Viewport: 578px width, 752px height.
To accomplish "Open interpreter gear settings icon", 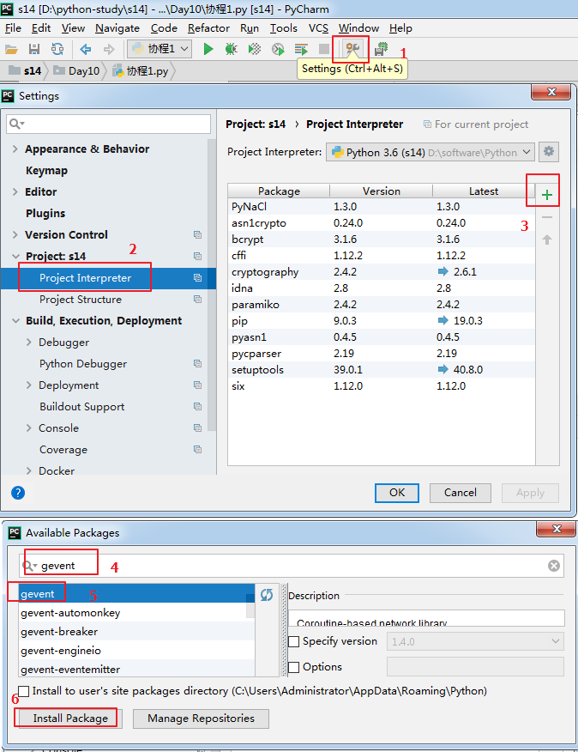I will [x=550, y=152].
